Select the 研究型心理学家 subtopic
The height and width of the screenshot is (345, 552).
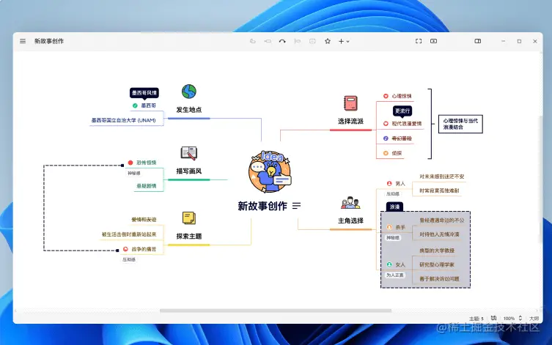point(437,264)
